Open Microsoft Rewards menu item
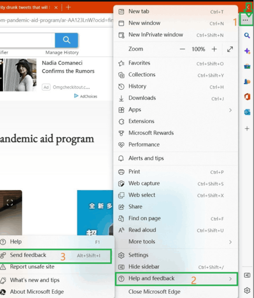Viewport: 254px width, 298px height. [176, 133]
